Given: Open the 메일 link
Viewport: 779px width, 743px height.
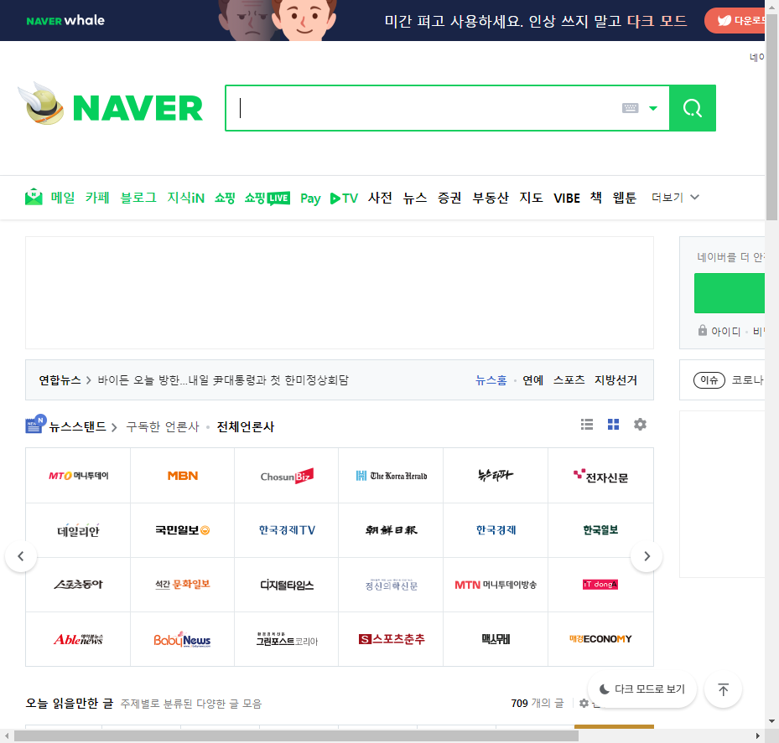Looking at the screenshot, I should [63, 198].
